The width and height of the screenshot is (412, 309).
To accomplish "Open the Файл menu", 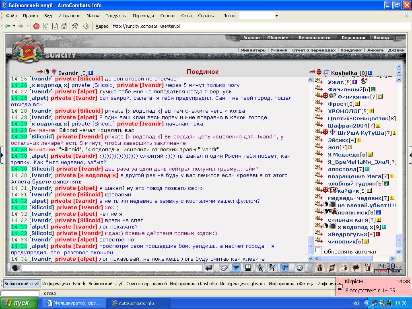I will [11, 16].
